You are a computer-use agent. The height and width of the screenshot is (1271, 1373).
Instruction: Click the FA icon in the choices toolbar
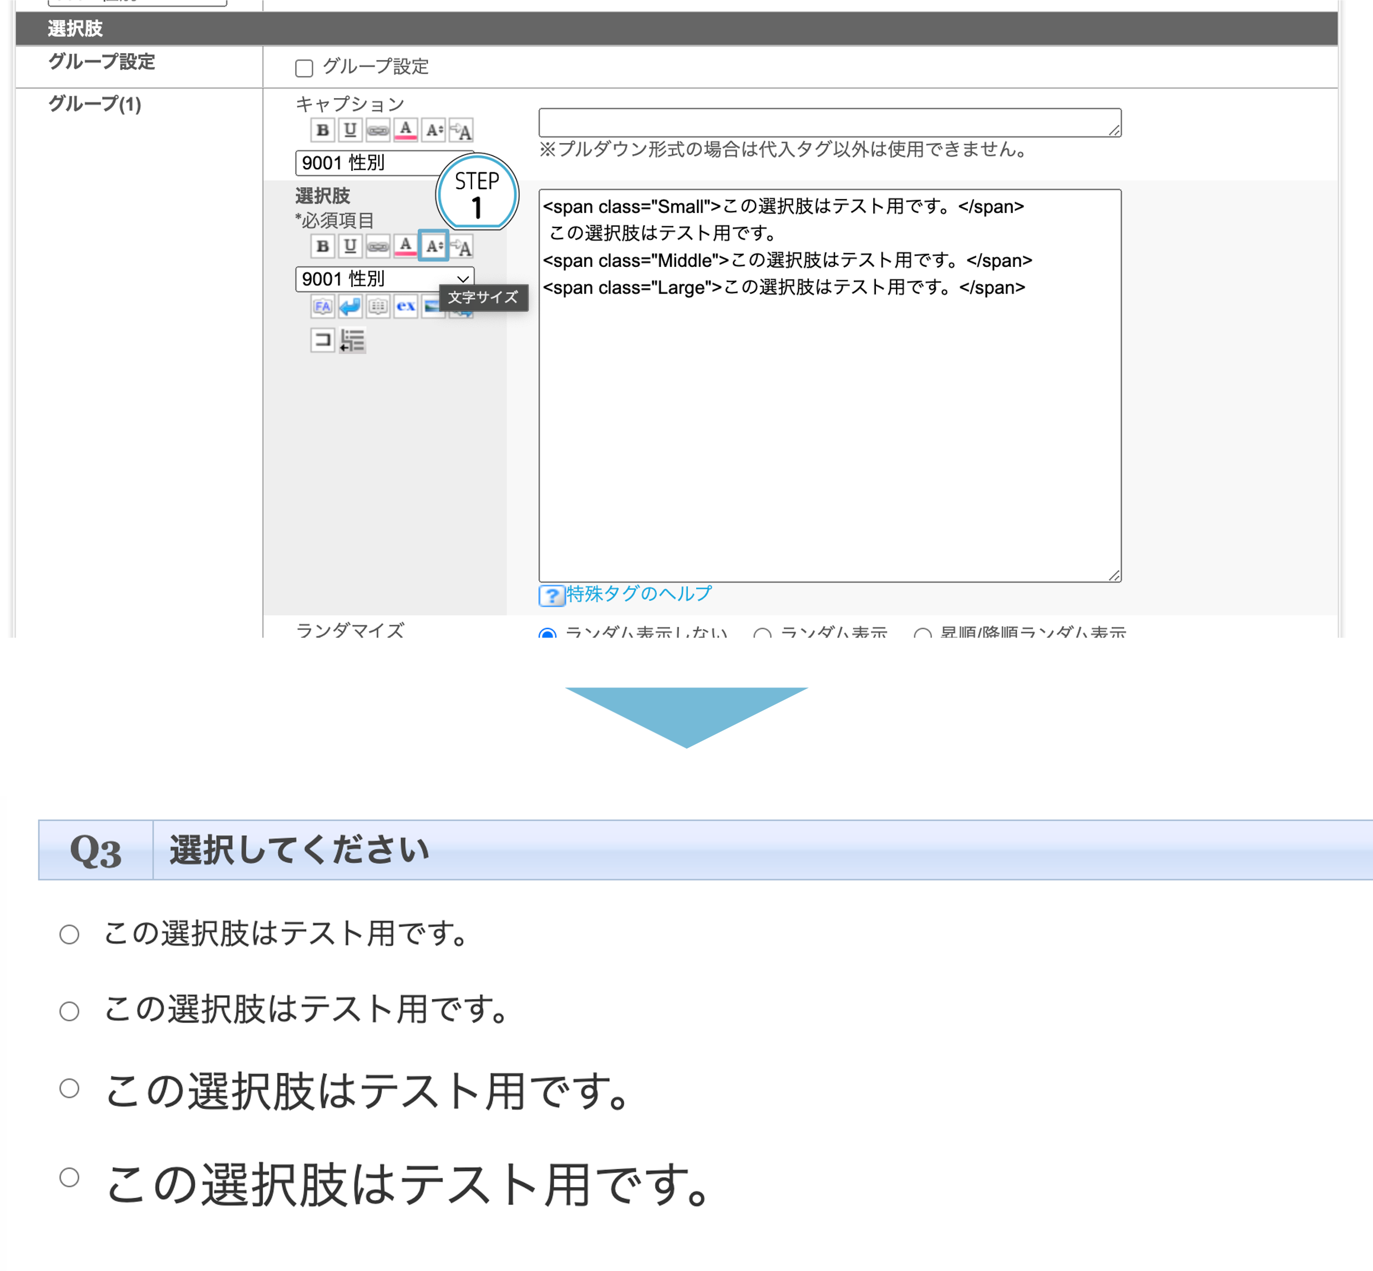coord(323,308)
